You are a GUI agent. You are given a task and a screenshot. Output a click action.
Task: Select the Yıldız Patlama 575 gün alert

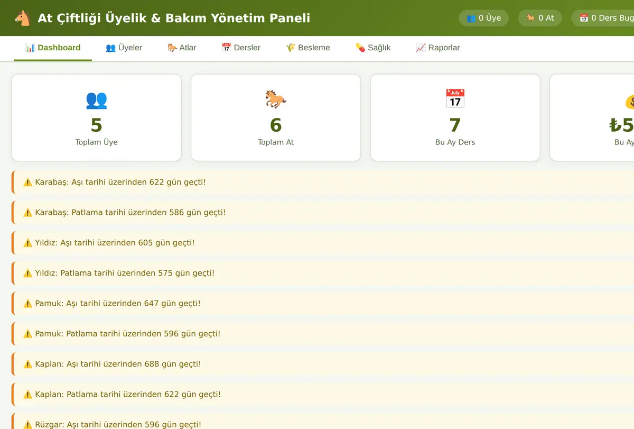click(x=323, y=273)
